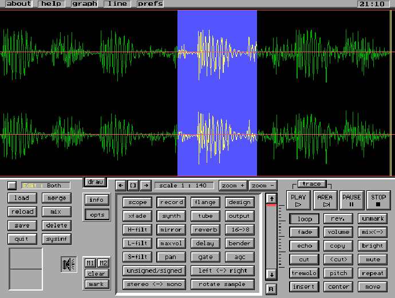Screen dimensions: 395x298
Task: Open the graph menu
Action: pos(84,4)
